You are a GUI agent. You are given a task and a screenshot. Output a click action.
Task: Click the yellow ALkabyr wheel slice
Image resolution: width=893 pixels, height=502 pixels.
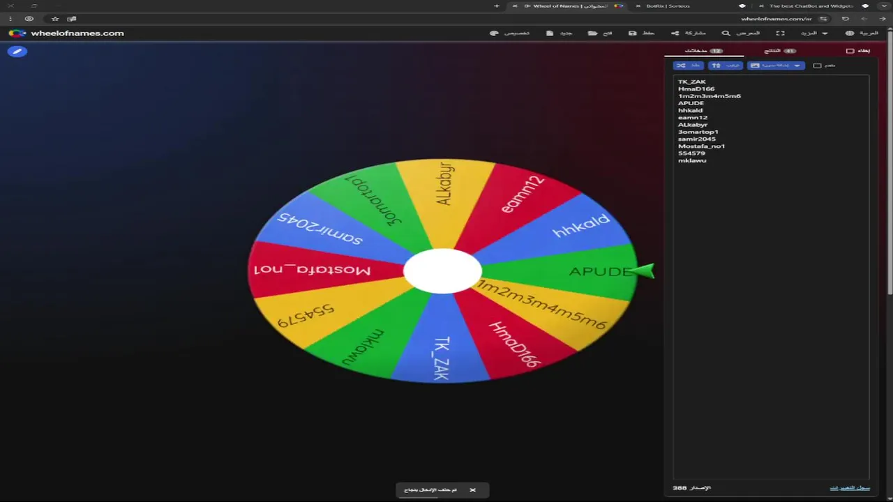coord(445,199)
